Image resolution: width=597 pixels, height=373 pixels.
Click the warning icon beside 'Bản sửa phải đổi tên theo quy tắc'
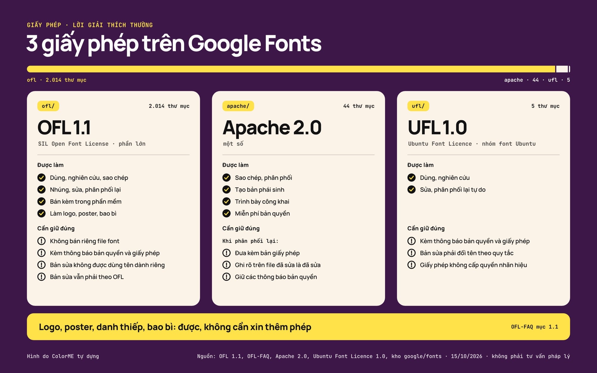412,253
